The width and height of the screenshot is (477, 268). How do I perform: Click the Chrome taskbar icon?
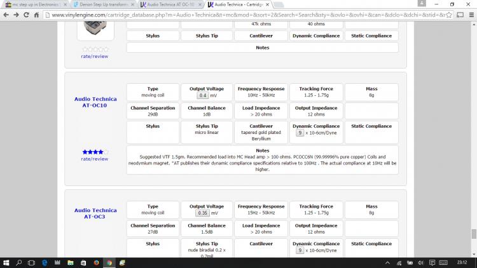(109, 263)
